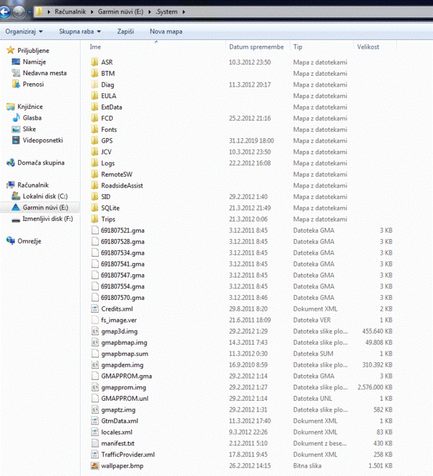Select the gmap3d.img disk image icon
Image resolution: width=433 pixels, height=476 pixels.
pos(95,331)
